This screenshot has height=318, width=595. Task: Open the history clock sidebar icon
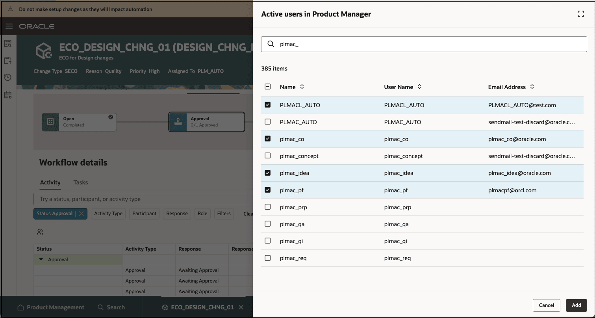coord(8,78)
